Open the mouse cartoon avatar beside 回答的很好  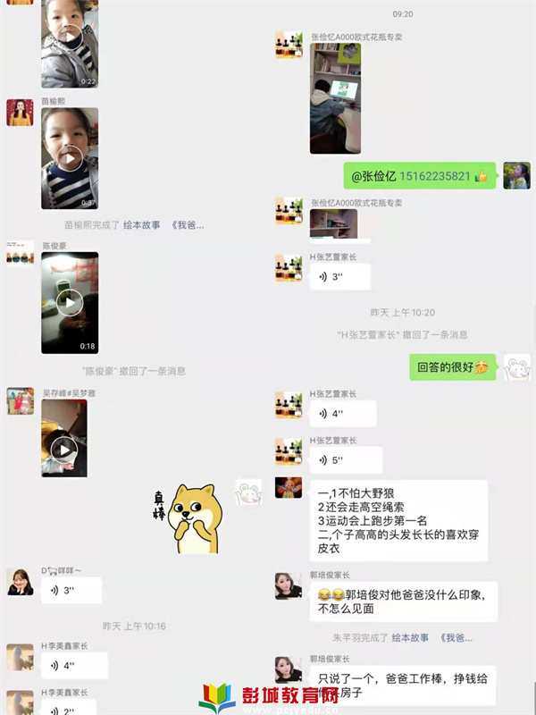tap(517, 367)
